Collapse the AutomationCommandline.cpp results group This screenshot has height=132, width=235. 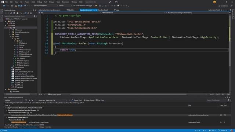pos(8,113)
